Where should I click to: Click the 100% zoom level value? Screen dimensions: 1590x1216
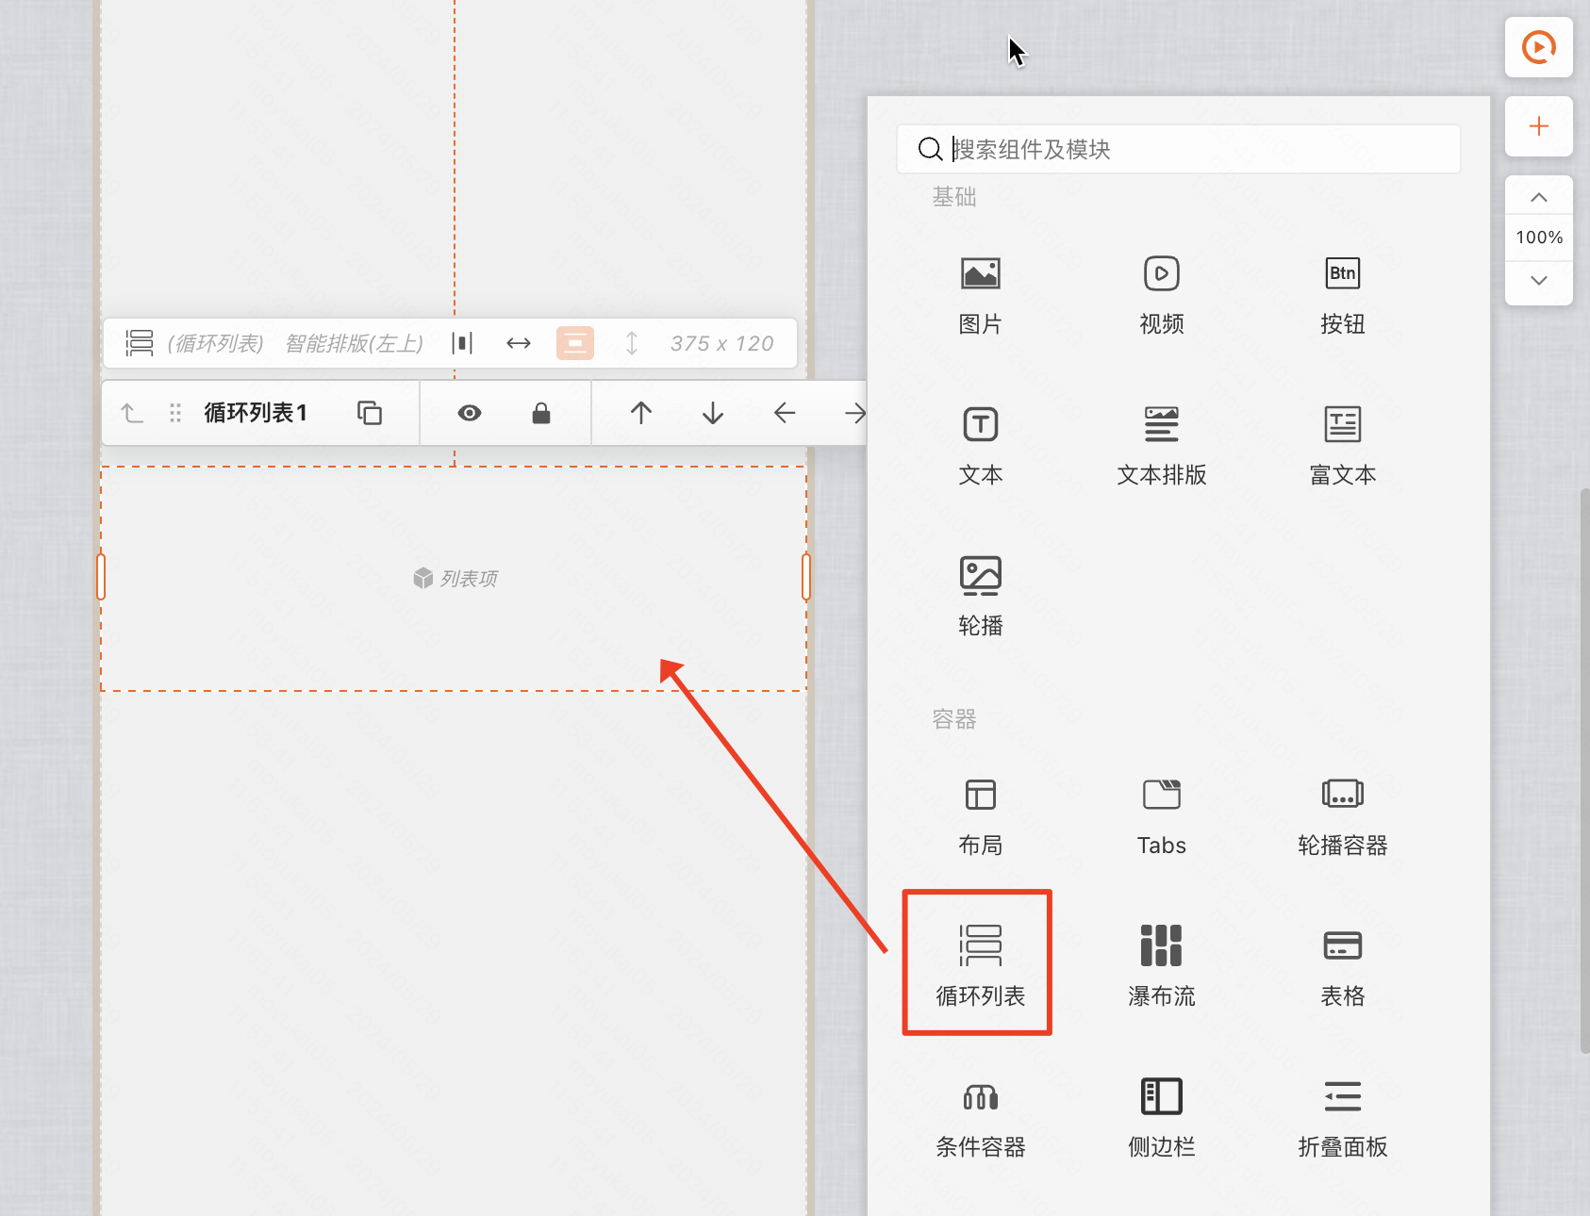click(x=1538, y=238)
